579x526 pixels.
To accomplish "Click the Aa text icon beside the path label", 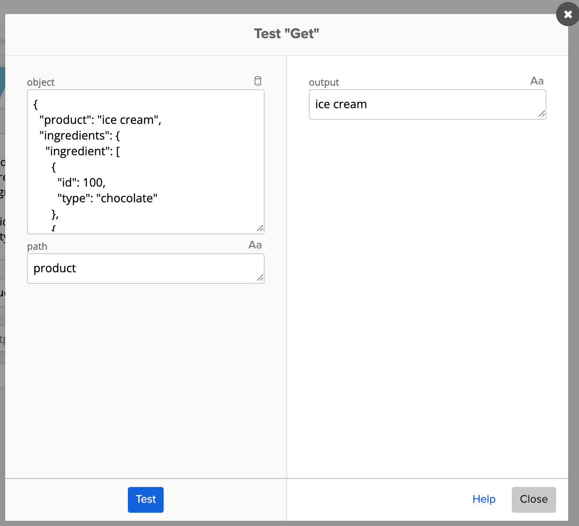I will (255, 245).
